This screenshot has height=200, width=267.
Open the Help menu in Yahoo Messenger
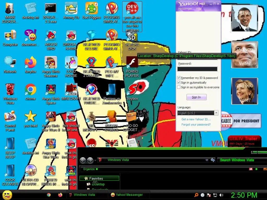pos(199,9)
